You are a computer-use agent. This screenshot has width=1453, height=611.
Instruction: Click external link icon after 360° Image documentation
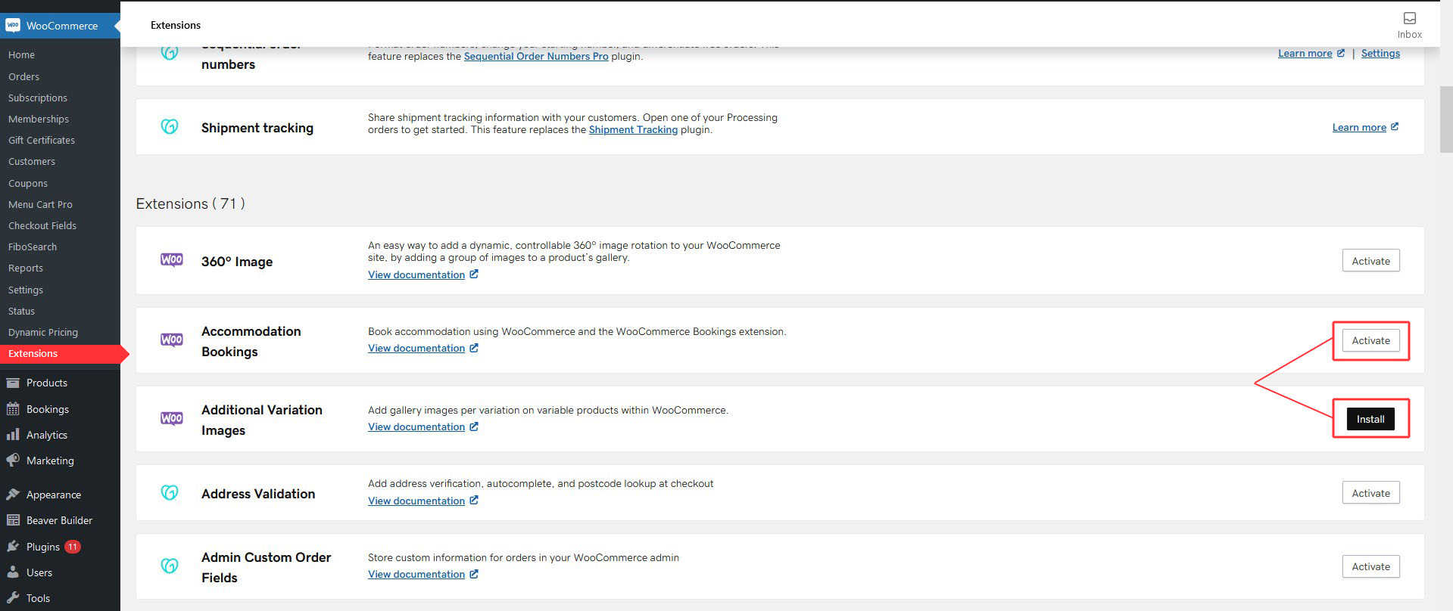coord(474,274)
